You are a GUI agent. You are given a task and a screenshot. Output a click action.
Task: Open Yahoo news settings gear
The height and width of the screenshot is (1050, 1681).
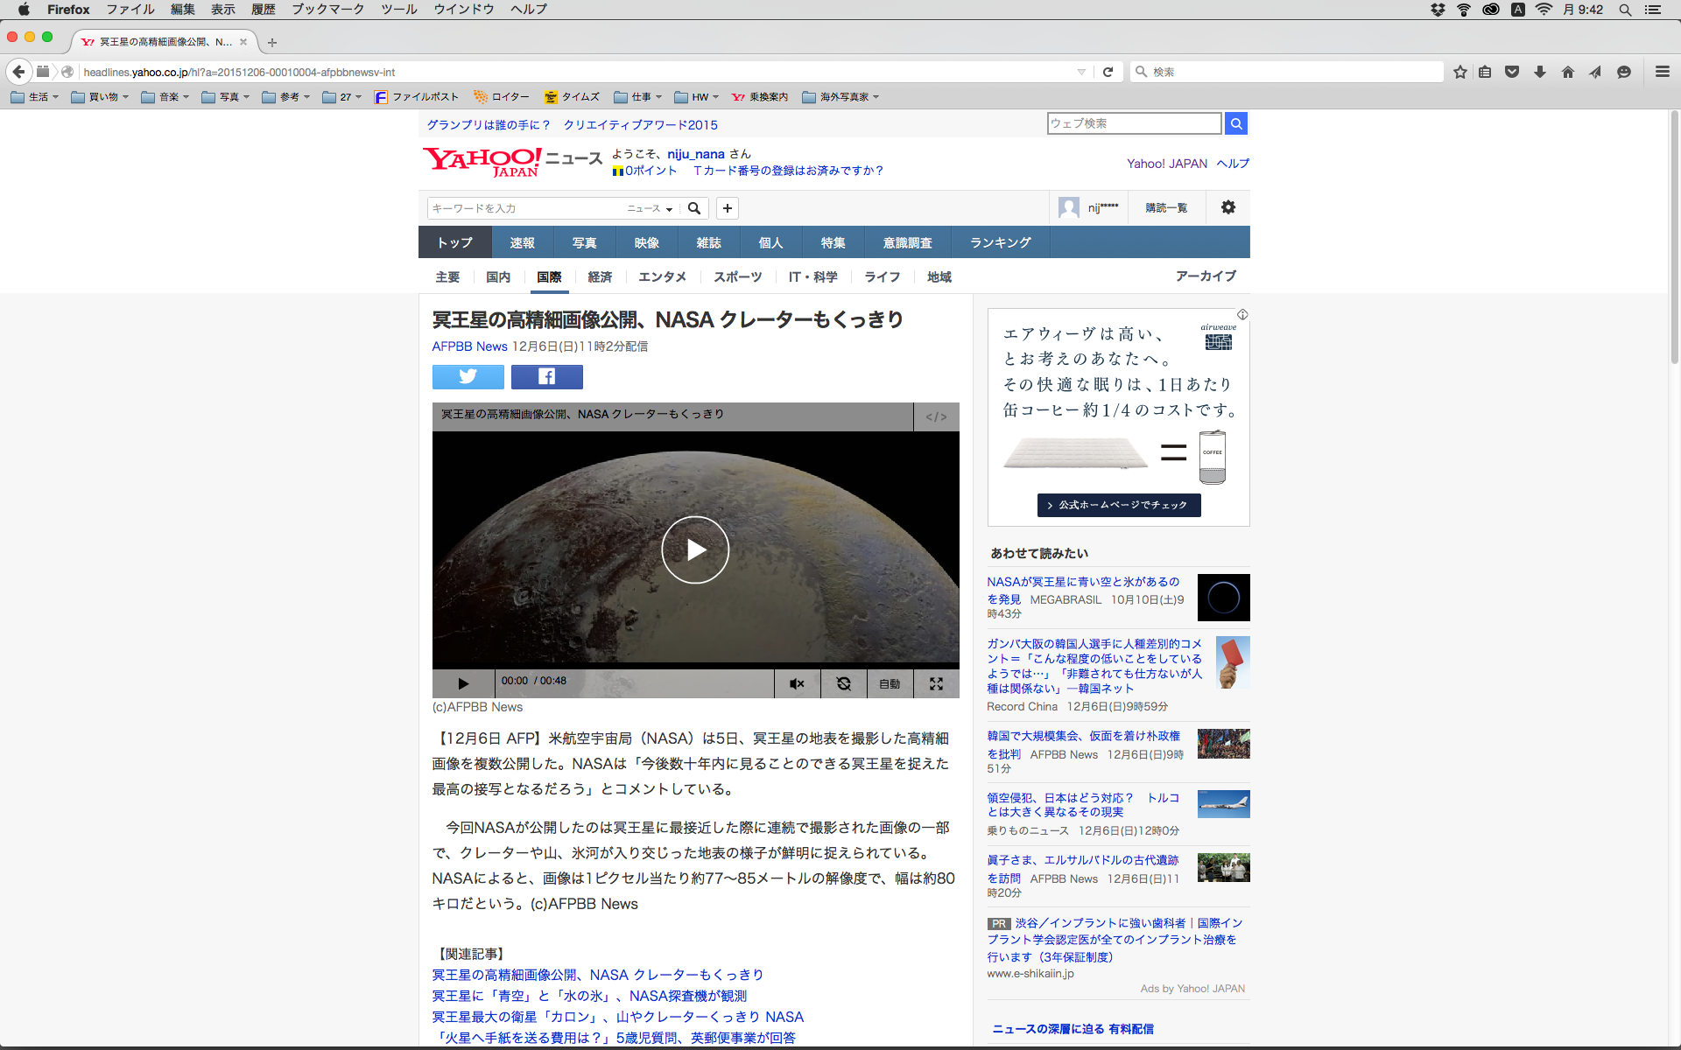click(1227, 207)
